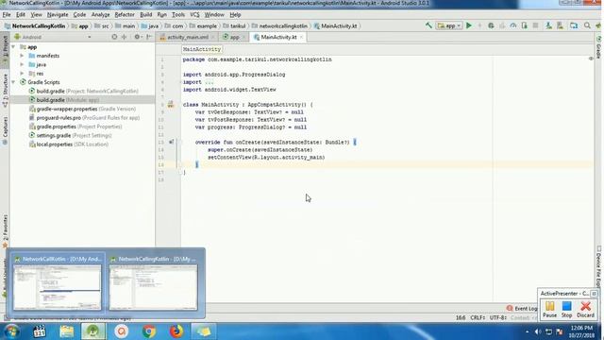This screenshot has width=604, height=340.
Task: Discard the ActivePresenter recording
Action: point(585,310)
